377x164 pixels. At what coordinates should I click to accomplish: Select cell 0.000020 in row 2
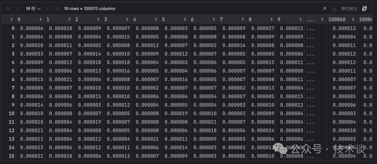click(32, 45)
